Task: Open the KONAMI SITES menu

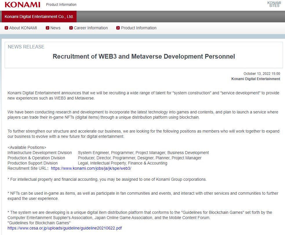Action: click(274, 4)
